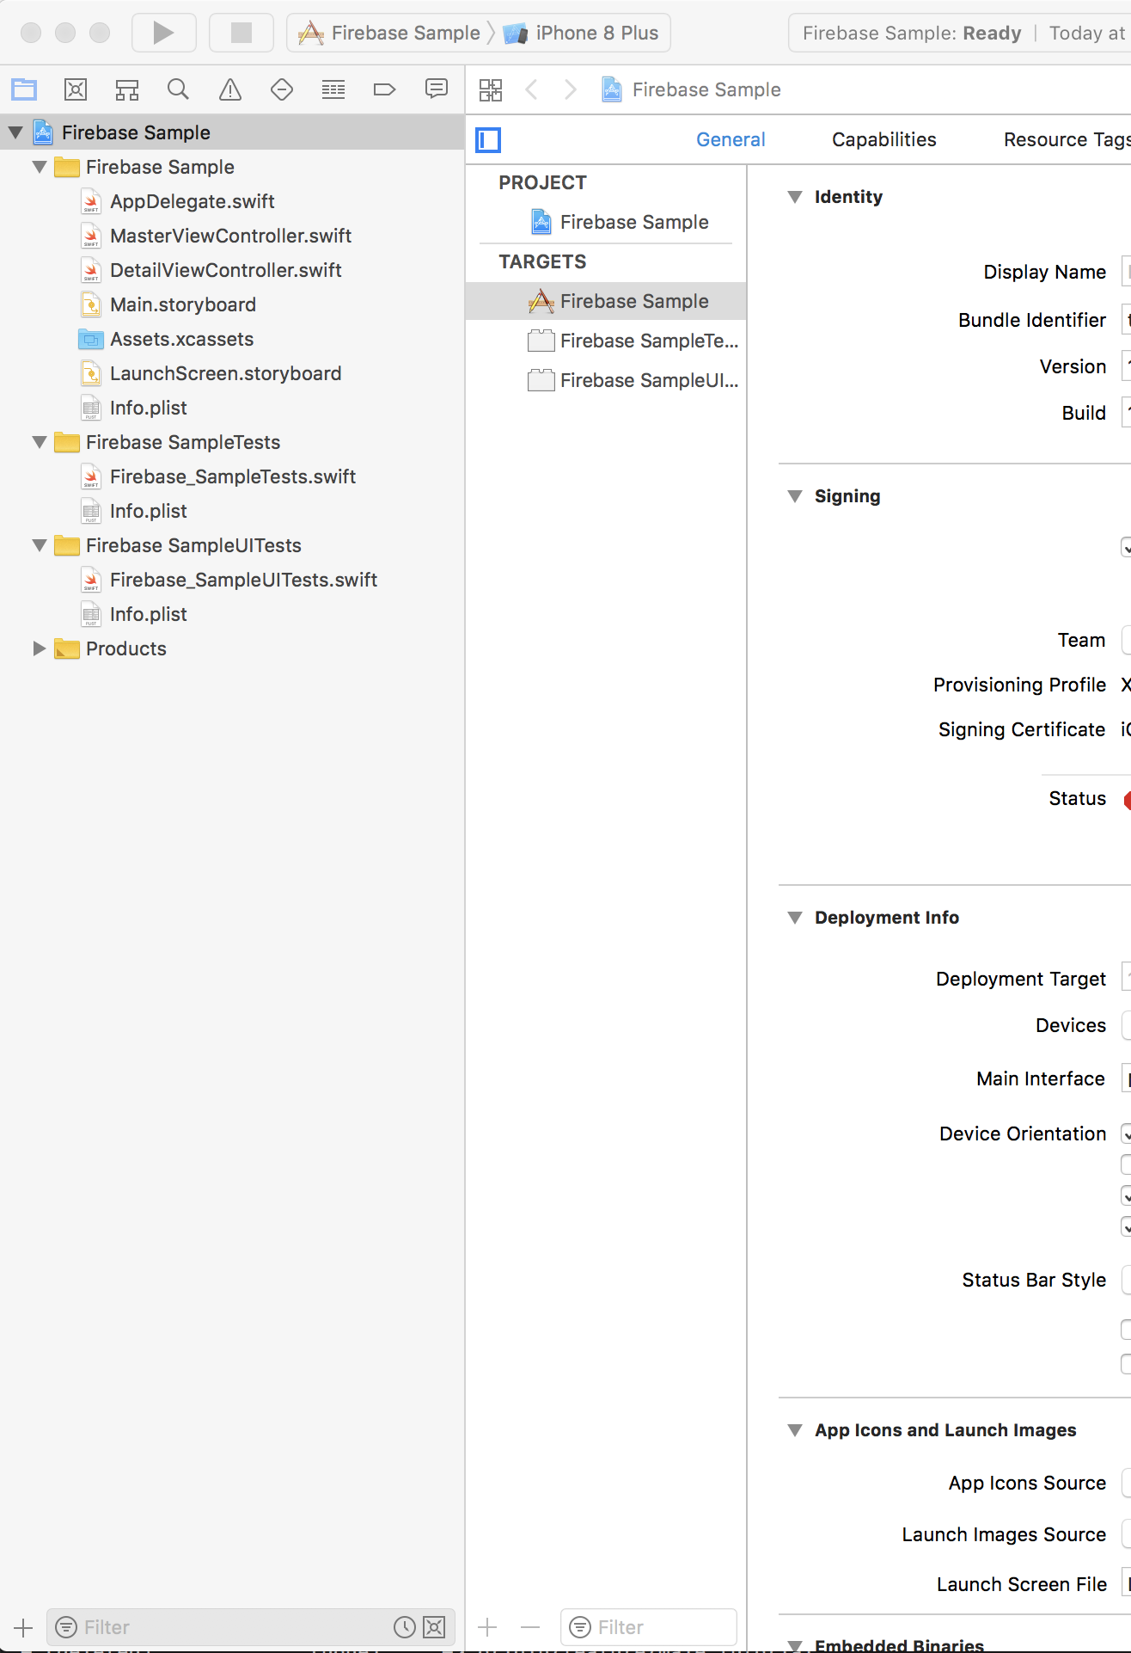Go forward in editor history
This screenshot has height=1653, width=1131.
570,89
